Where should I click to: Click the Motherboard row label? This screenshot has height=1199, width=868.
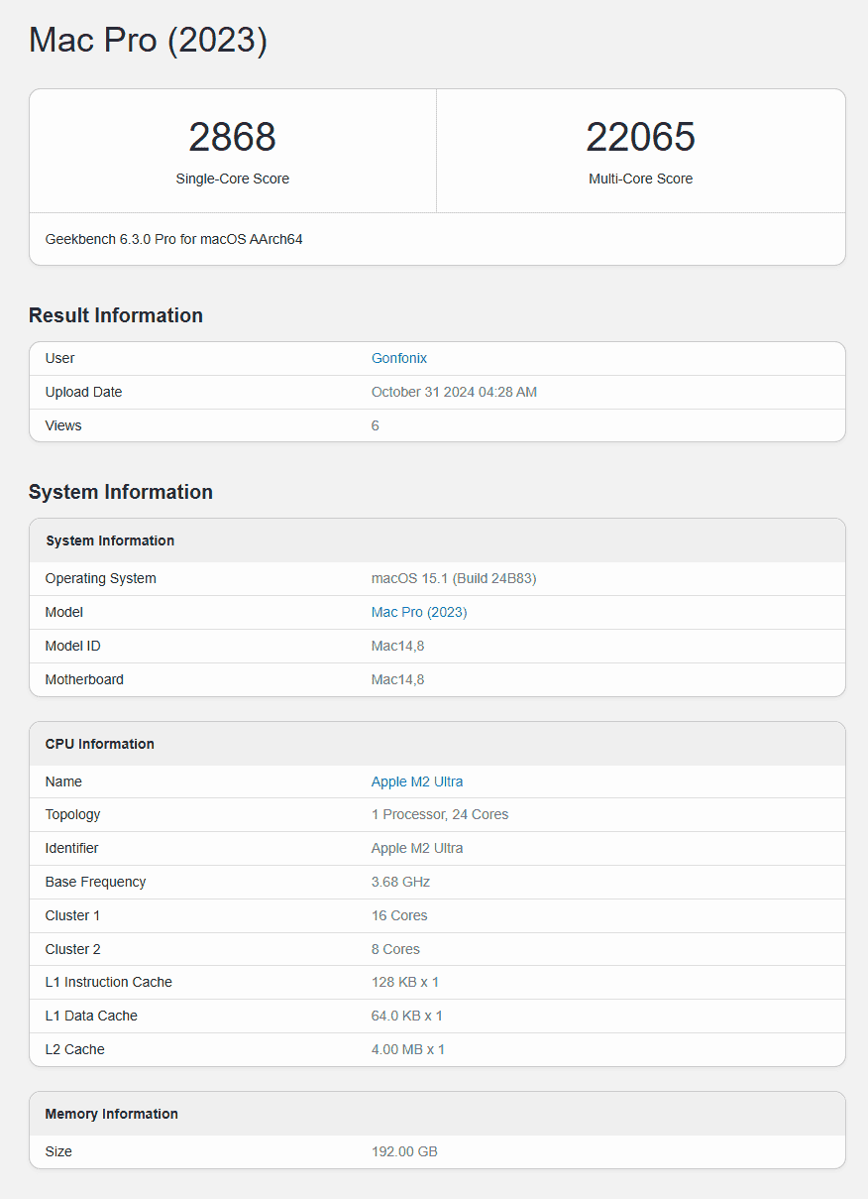pyautogui.click(x=84, y=679)
